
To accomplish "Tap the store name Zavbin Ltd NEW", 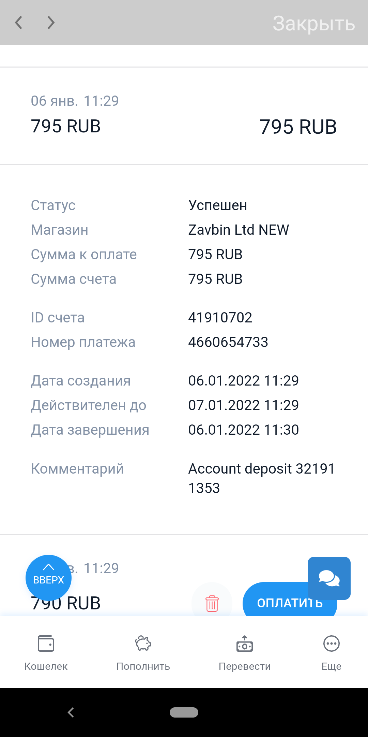I will pos(239,230).
